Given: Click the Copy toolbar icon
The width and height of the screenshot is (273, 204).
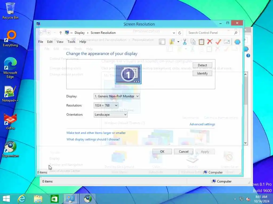Looking at the screenshot, I should pos(193,42).
